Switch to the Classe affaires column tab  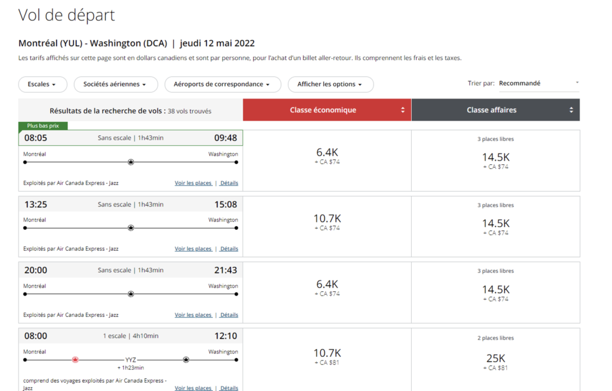tap(491, 110)
